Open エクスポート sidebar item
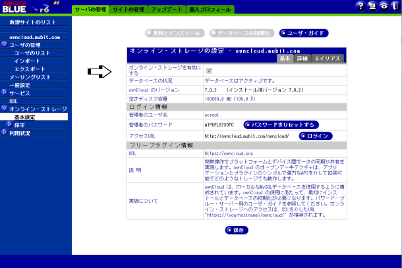This screenshot has height=268, width=402. click(30, 69)
